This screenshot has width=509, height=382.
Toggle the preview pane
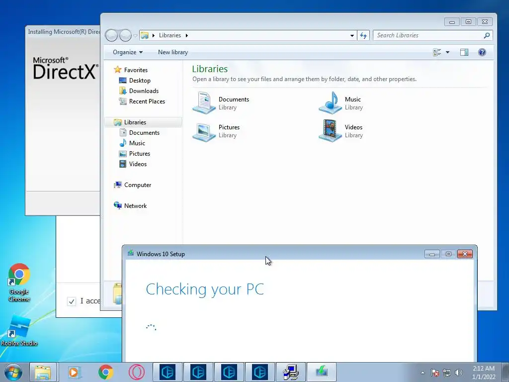point(464,52)
